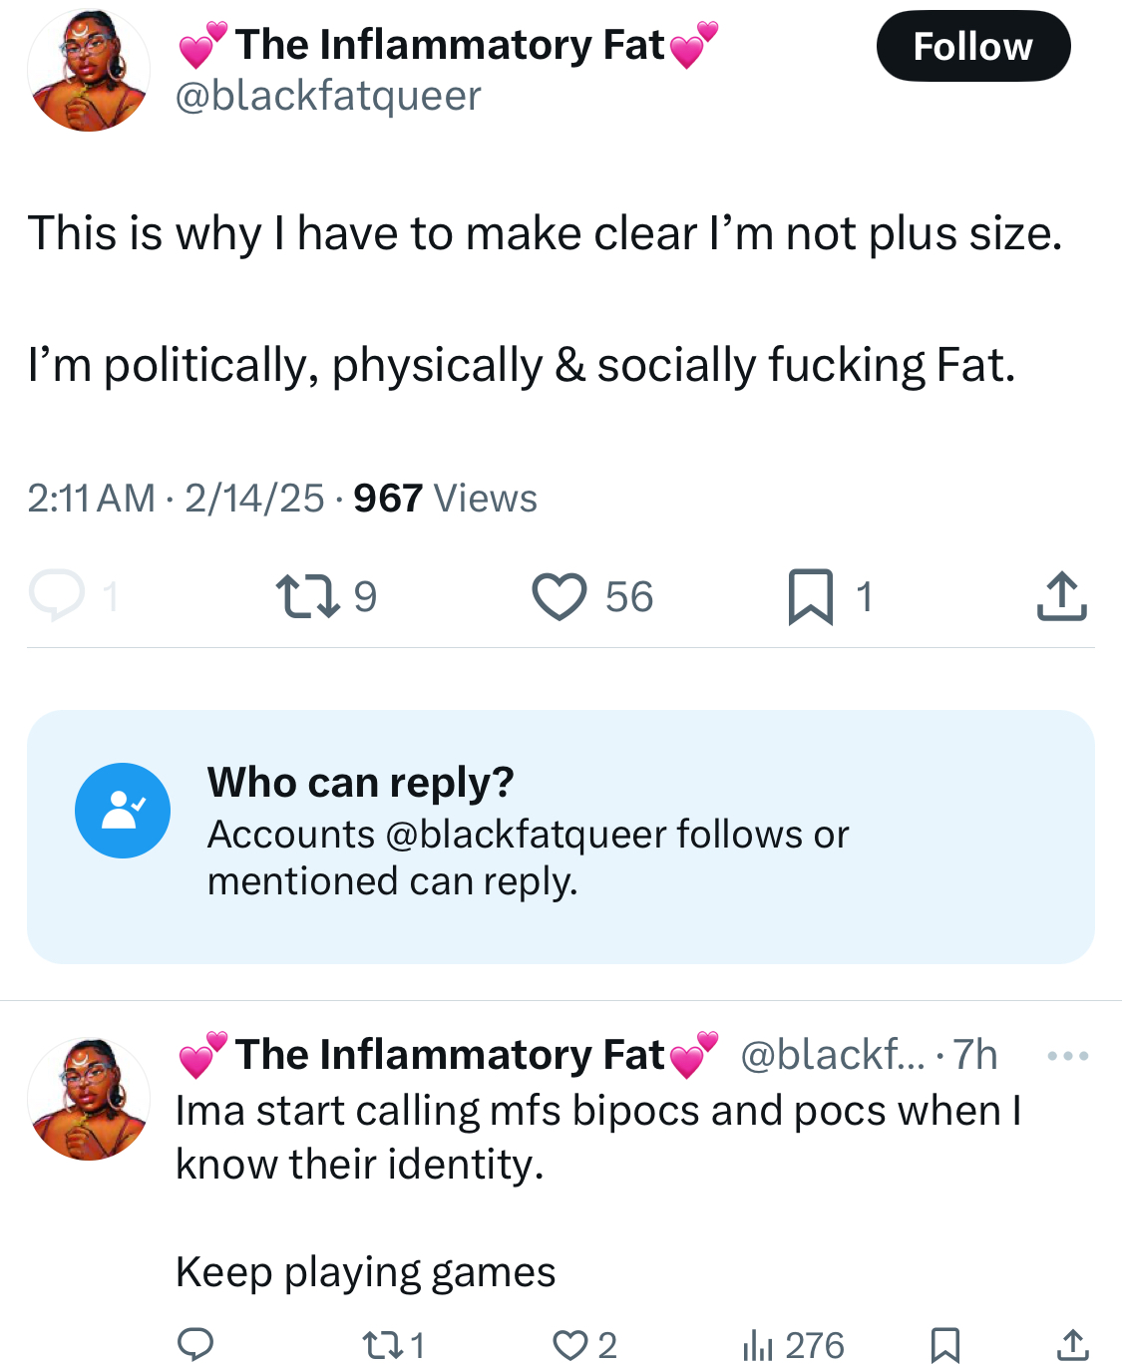
Task: Open @blackfatqueer link in reply notice
Action: pyautogui.click(x=527, y=835)
